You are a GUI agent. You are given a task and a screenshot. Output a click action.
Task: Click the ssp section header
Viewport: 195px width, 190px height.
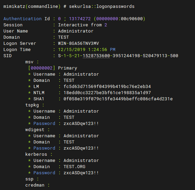pos(32,179)
